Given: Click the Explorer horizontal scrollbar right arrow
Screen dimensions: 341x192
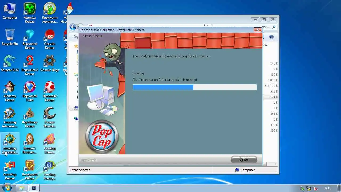Looking at the screenshot, I should click(x=275, y=164).
